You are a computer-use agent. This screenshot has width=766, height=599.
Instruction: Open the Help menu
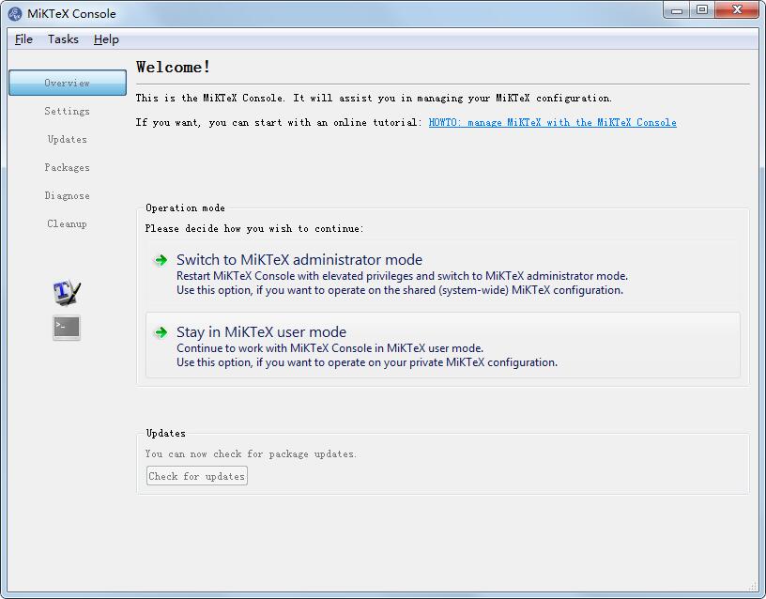pyautogui.click(x=106, y=39)
